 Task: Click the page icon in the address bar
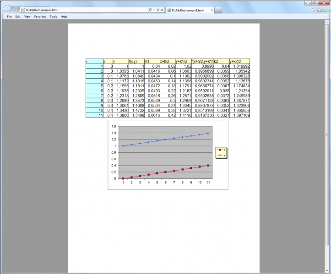(23, 10)
